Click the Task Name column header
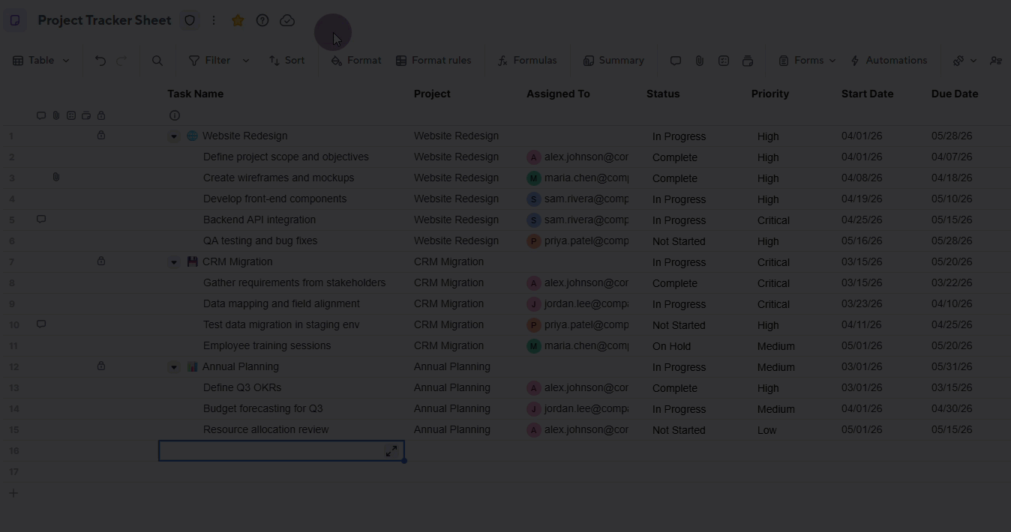 pos(195,94)
